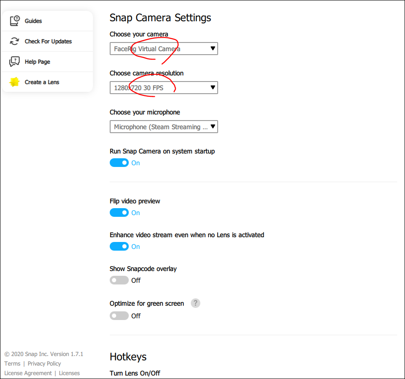Screen dimensions: 405x379
Task: Open the Choose your microphone dropdown
Action: tap(164, 127)
